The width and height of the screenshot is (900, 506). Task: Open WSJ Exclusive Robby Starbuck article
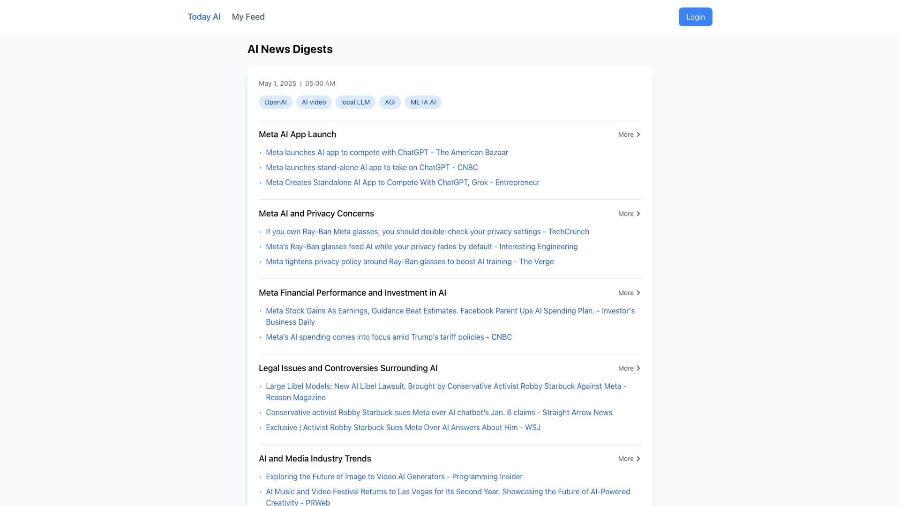click(403, 427)
